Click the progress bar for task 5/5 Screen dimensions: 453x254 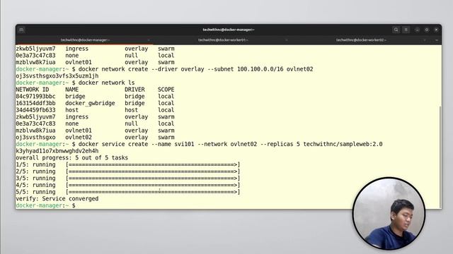pyautogui.click(x=153, y=192)
